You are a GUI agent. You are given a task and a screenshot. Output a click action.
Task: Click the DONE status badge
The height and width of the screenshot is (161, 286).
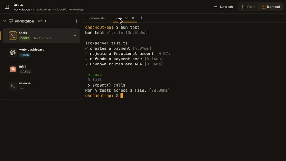point(25,38)
